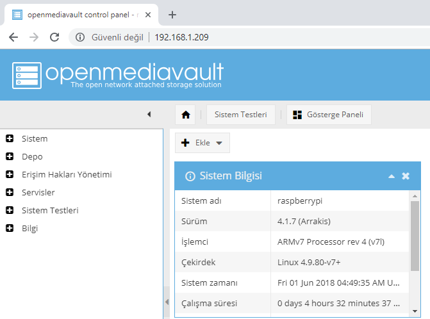This screenshot has width=430, height=319.
Task: Click the Sistem Bilgisi scrollbar thumb
Action: coord(415,236)
